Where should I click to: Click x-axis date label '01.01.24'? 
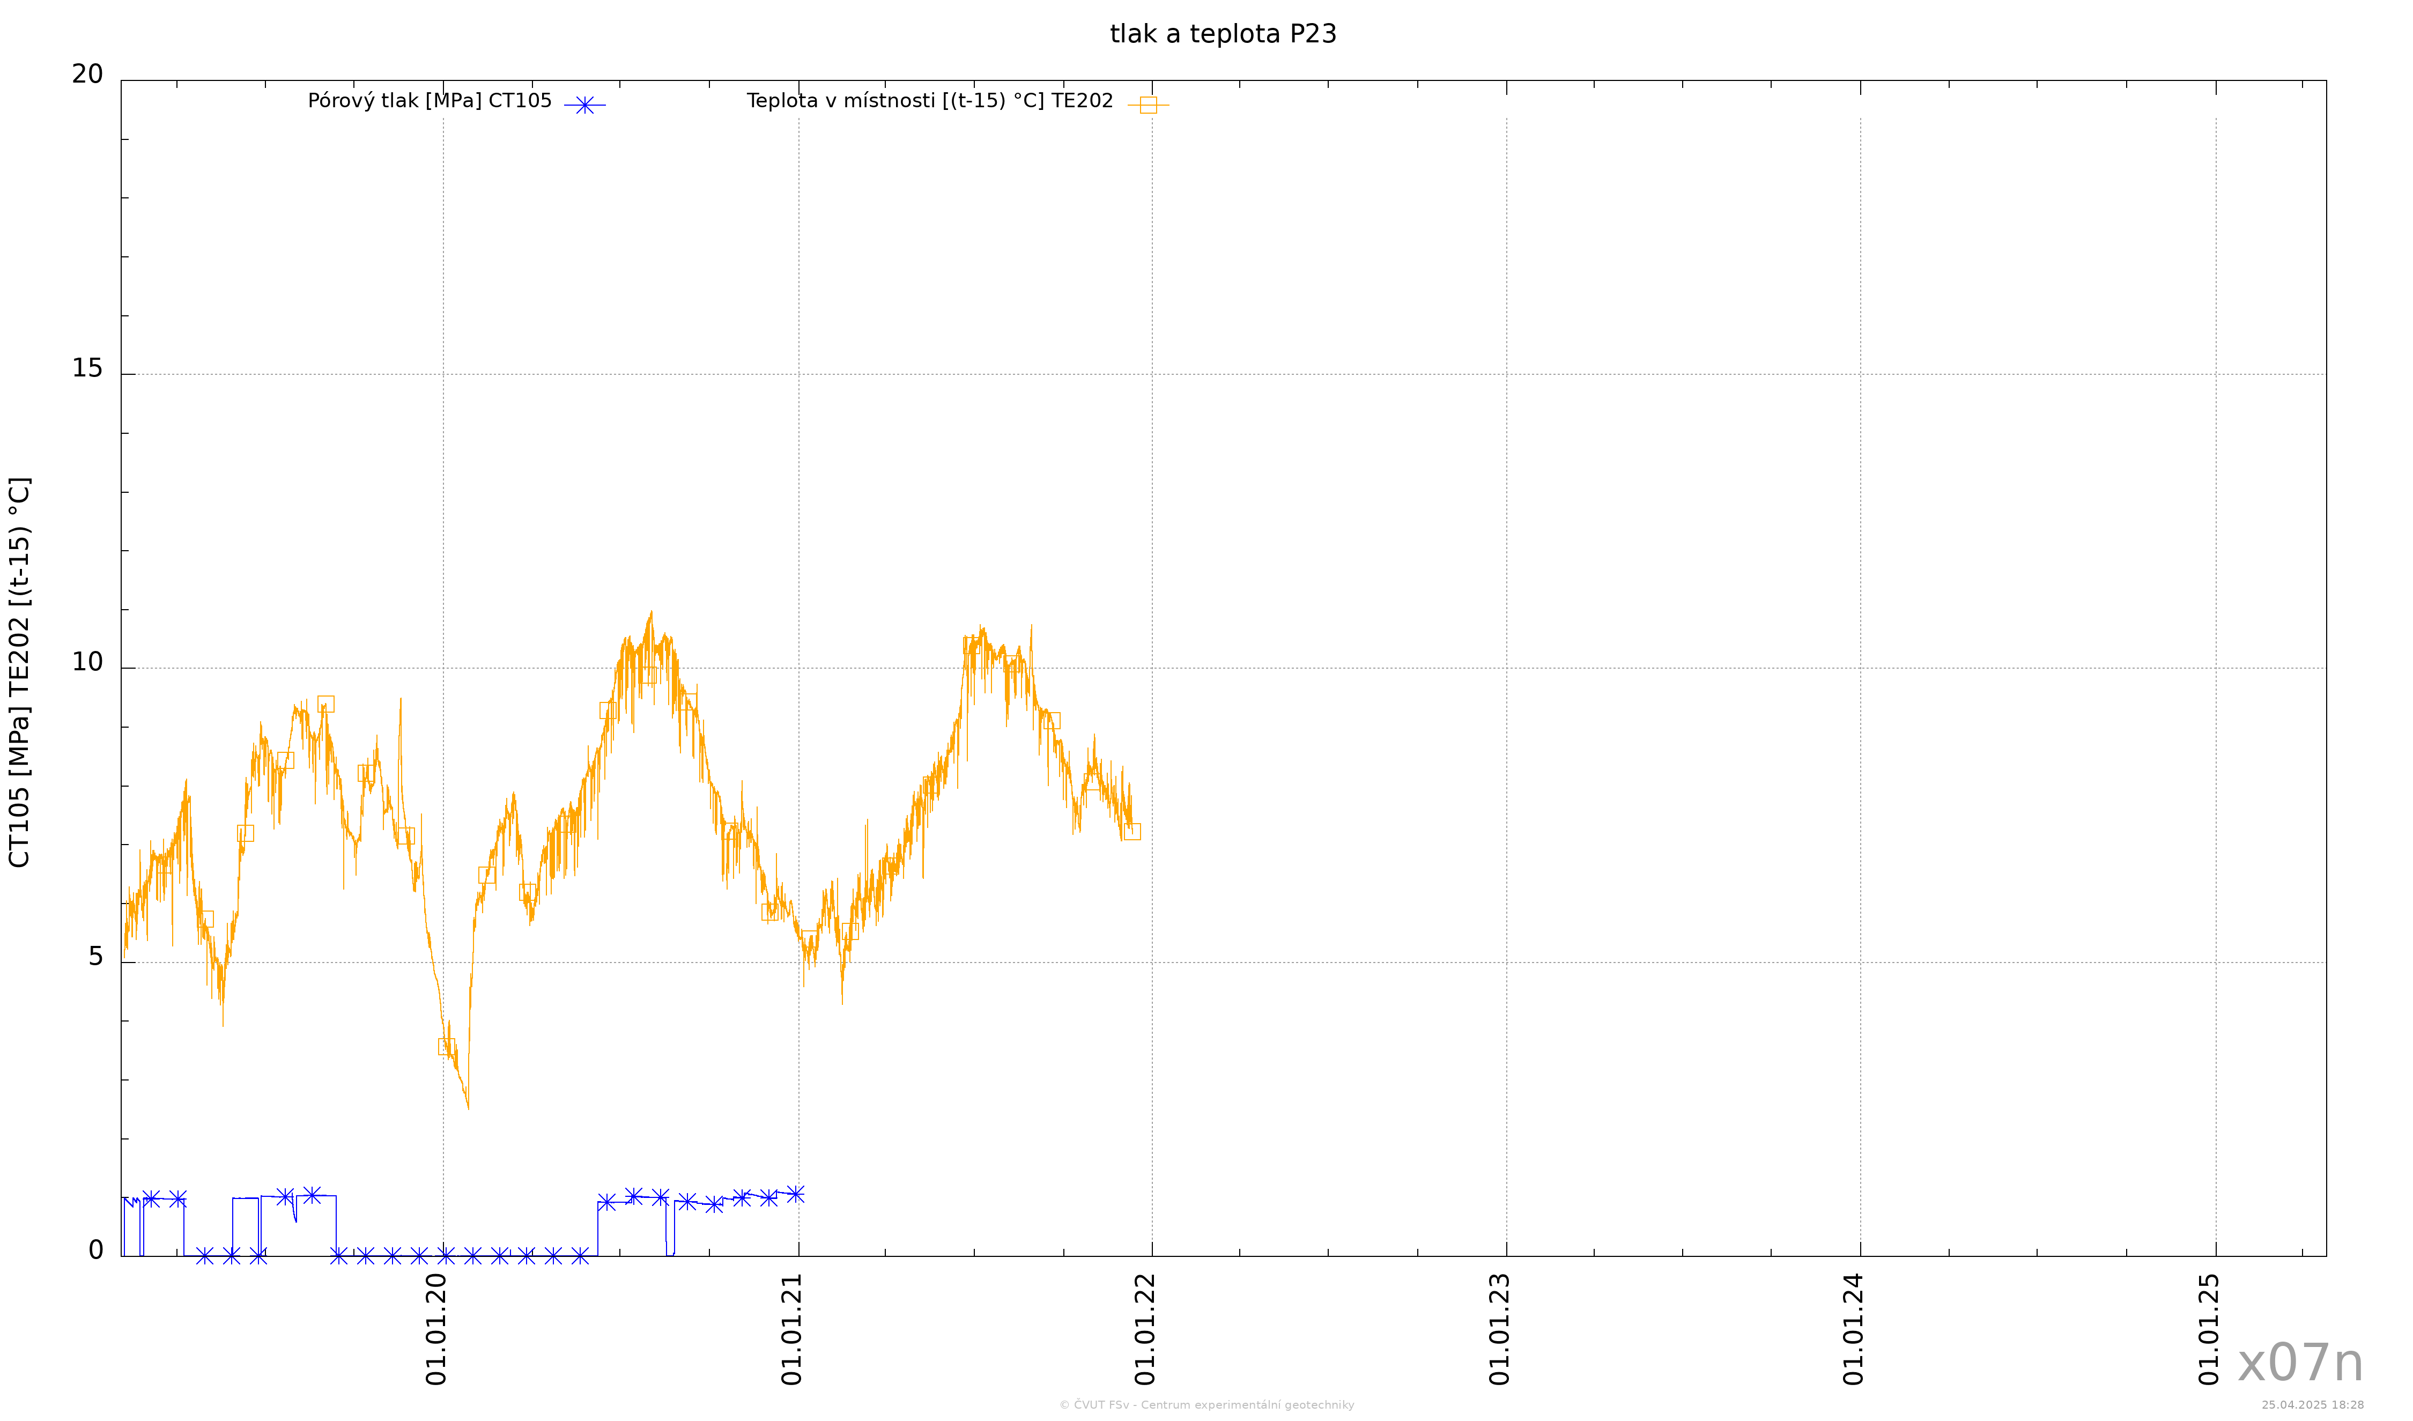tap(1854, 1329)
